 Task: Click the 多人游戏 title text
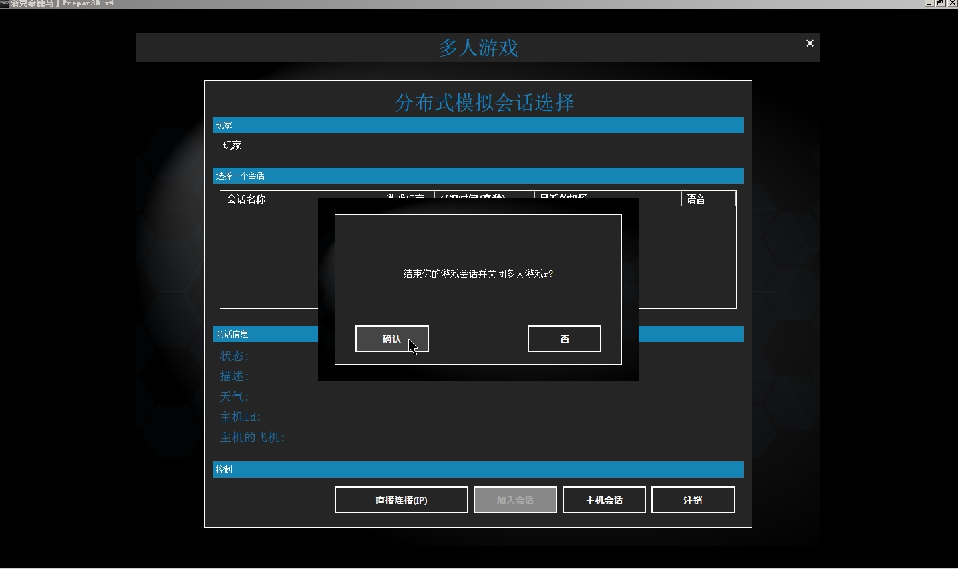(x=478, y=47)
